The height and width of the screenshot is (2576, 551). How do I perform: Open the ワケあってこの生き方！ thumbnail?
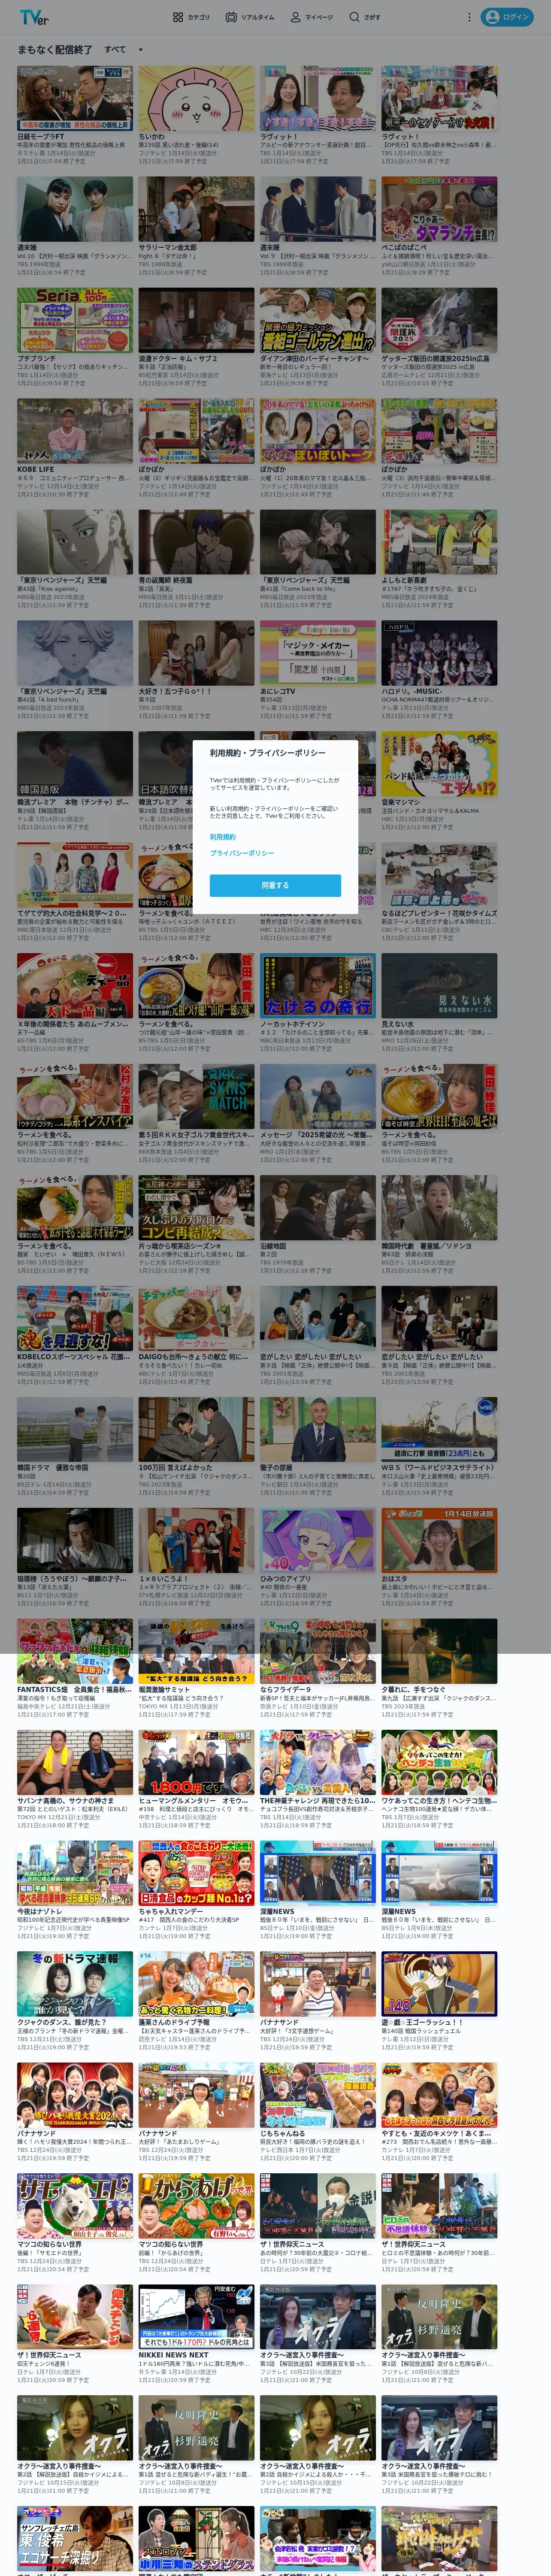(439, 1763)
